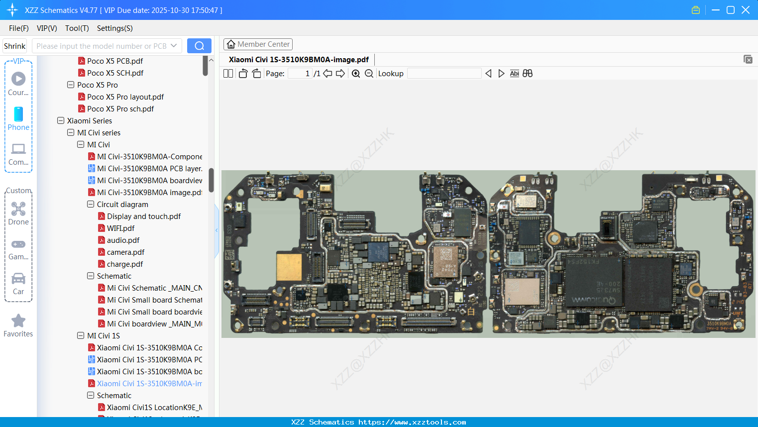Zoom in on the board image
Viewport: 758px width, 427px height.
click(356, 73)
